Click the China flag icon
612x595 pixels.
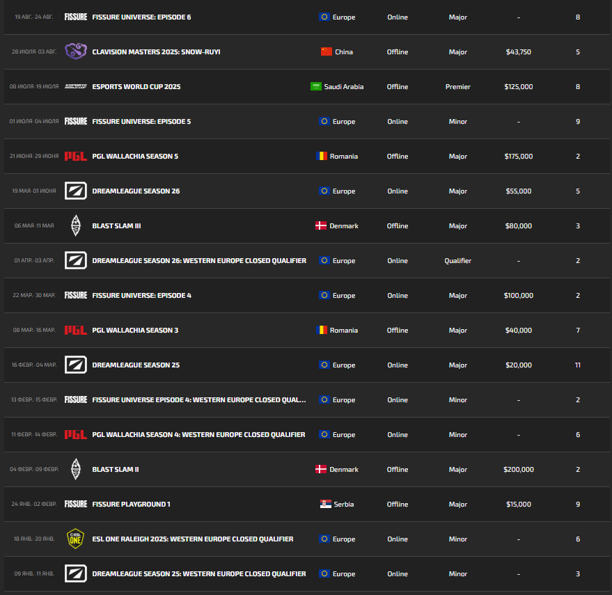(x=327, y=51)
